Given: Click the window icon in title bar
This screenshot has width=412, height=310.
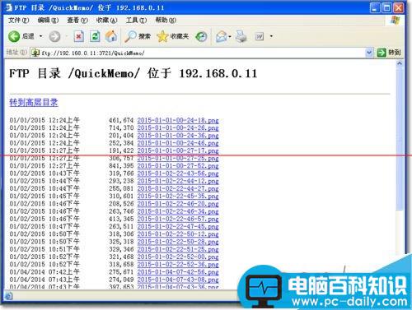Looking at the screenshot, I should [x=9, y=7].
